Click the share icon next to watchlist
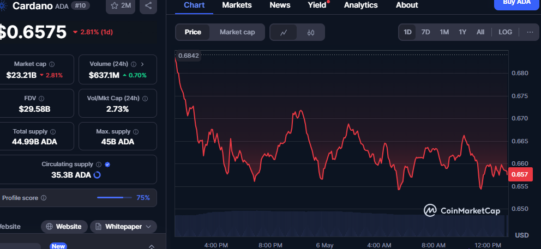 click(x=148, y=6)
